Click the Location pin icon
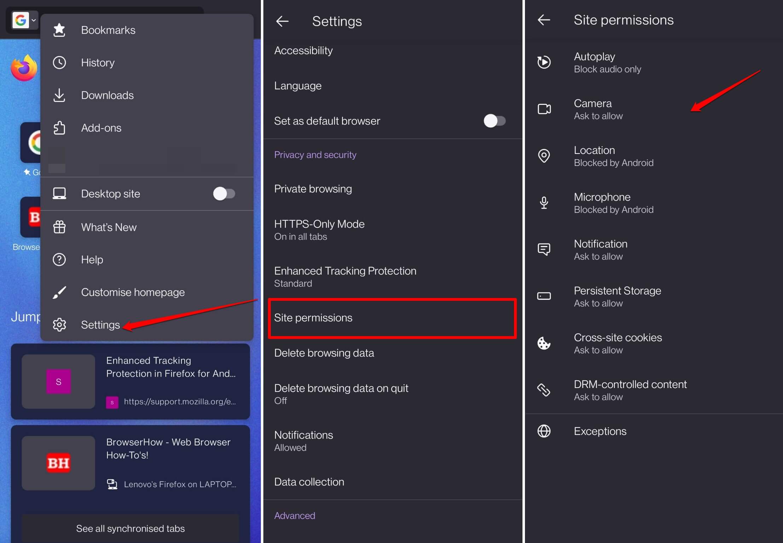 click(x=544, y=156)
